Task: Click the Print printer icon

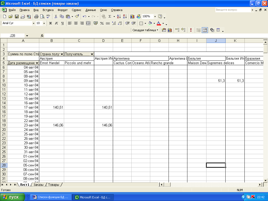Action: (x=36, y=16)
